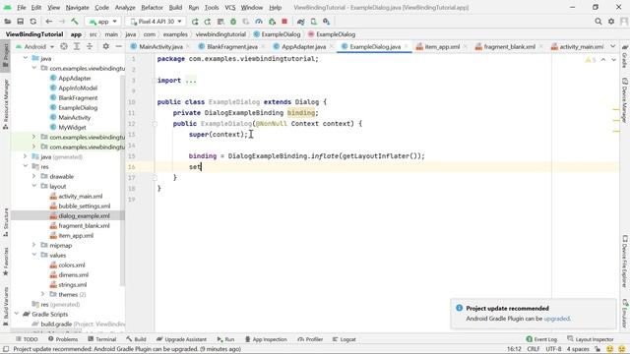Build project with hammer icon
Image resolution: width=630 pixels, height=354 pixels.
tap(75, 22)
